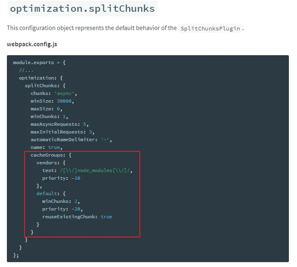Click the optimization.splitChunks heading
This screenshot has height=267, width=297.
82,9
